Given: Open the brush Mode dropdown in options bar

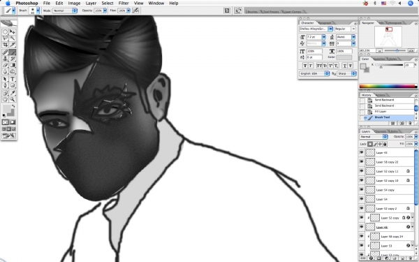Looking at the screenshot, I should [64, 10].
